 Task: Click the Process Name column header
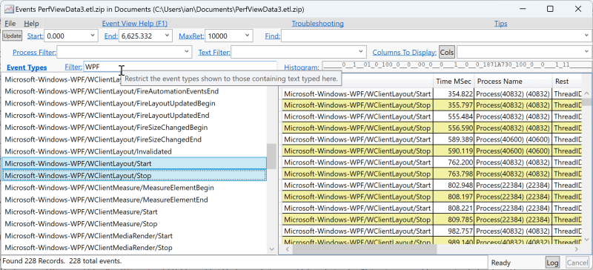pyautogui.click(x=513, y=81)
